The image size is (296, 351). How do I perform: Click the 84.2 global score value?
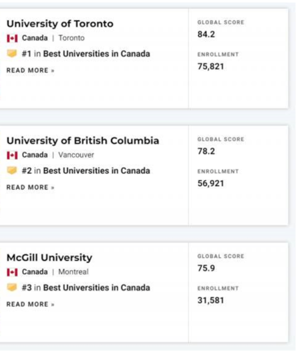[x=206, y=34]
